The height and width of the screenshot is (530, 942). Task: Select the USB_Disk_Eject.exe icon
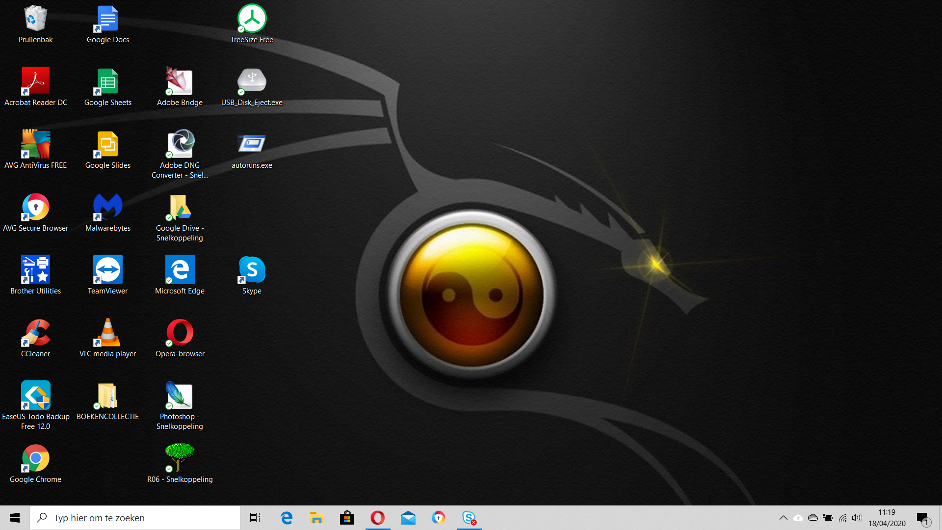pos(252,82)
